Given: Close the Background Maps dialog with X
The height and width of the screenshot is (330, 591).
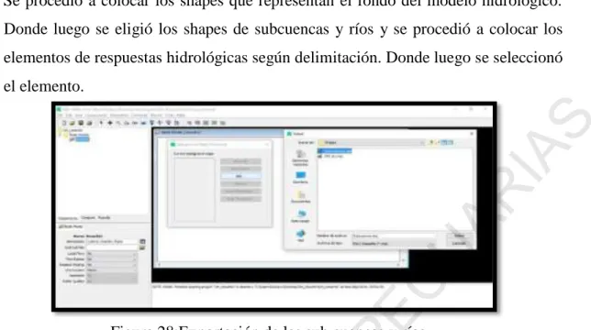Looking at the screenshot, I should pyautogui.click(x=266, y=145).
